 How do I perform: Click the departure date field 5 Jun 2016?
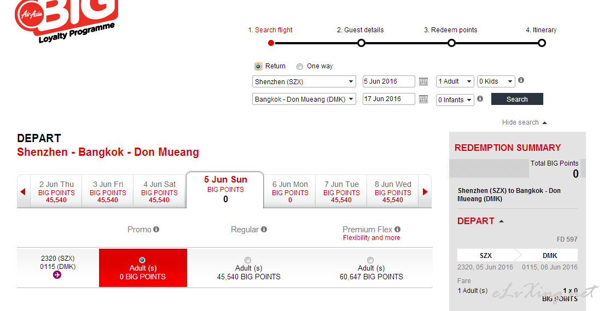[388, 81]
